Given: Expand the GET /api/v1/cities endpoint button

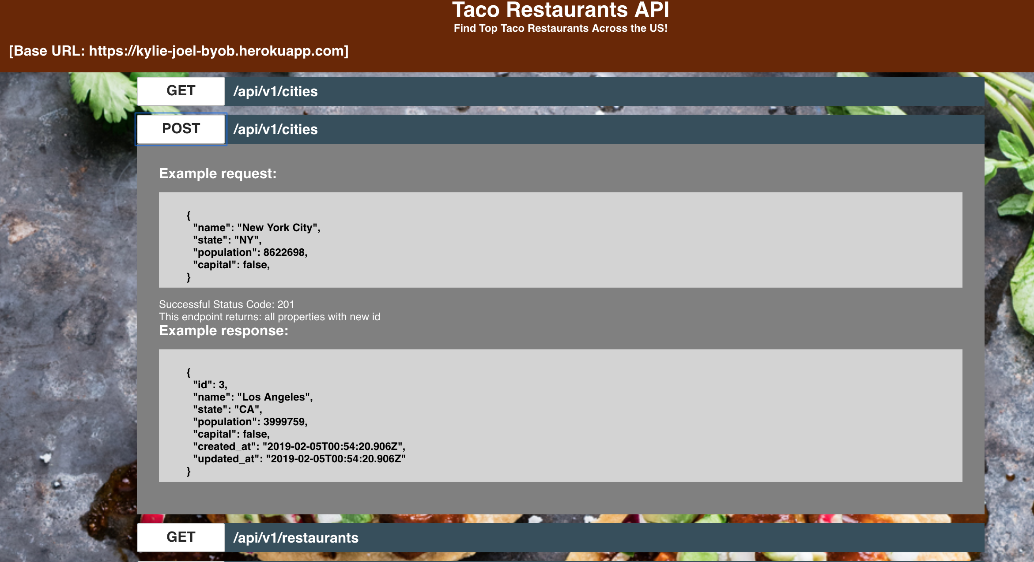Looking at the screenshot, I should (181, 91).
